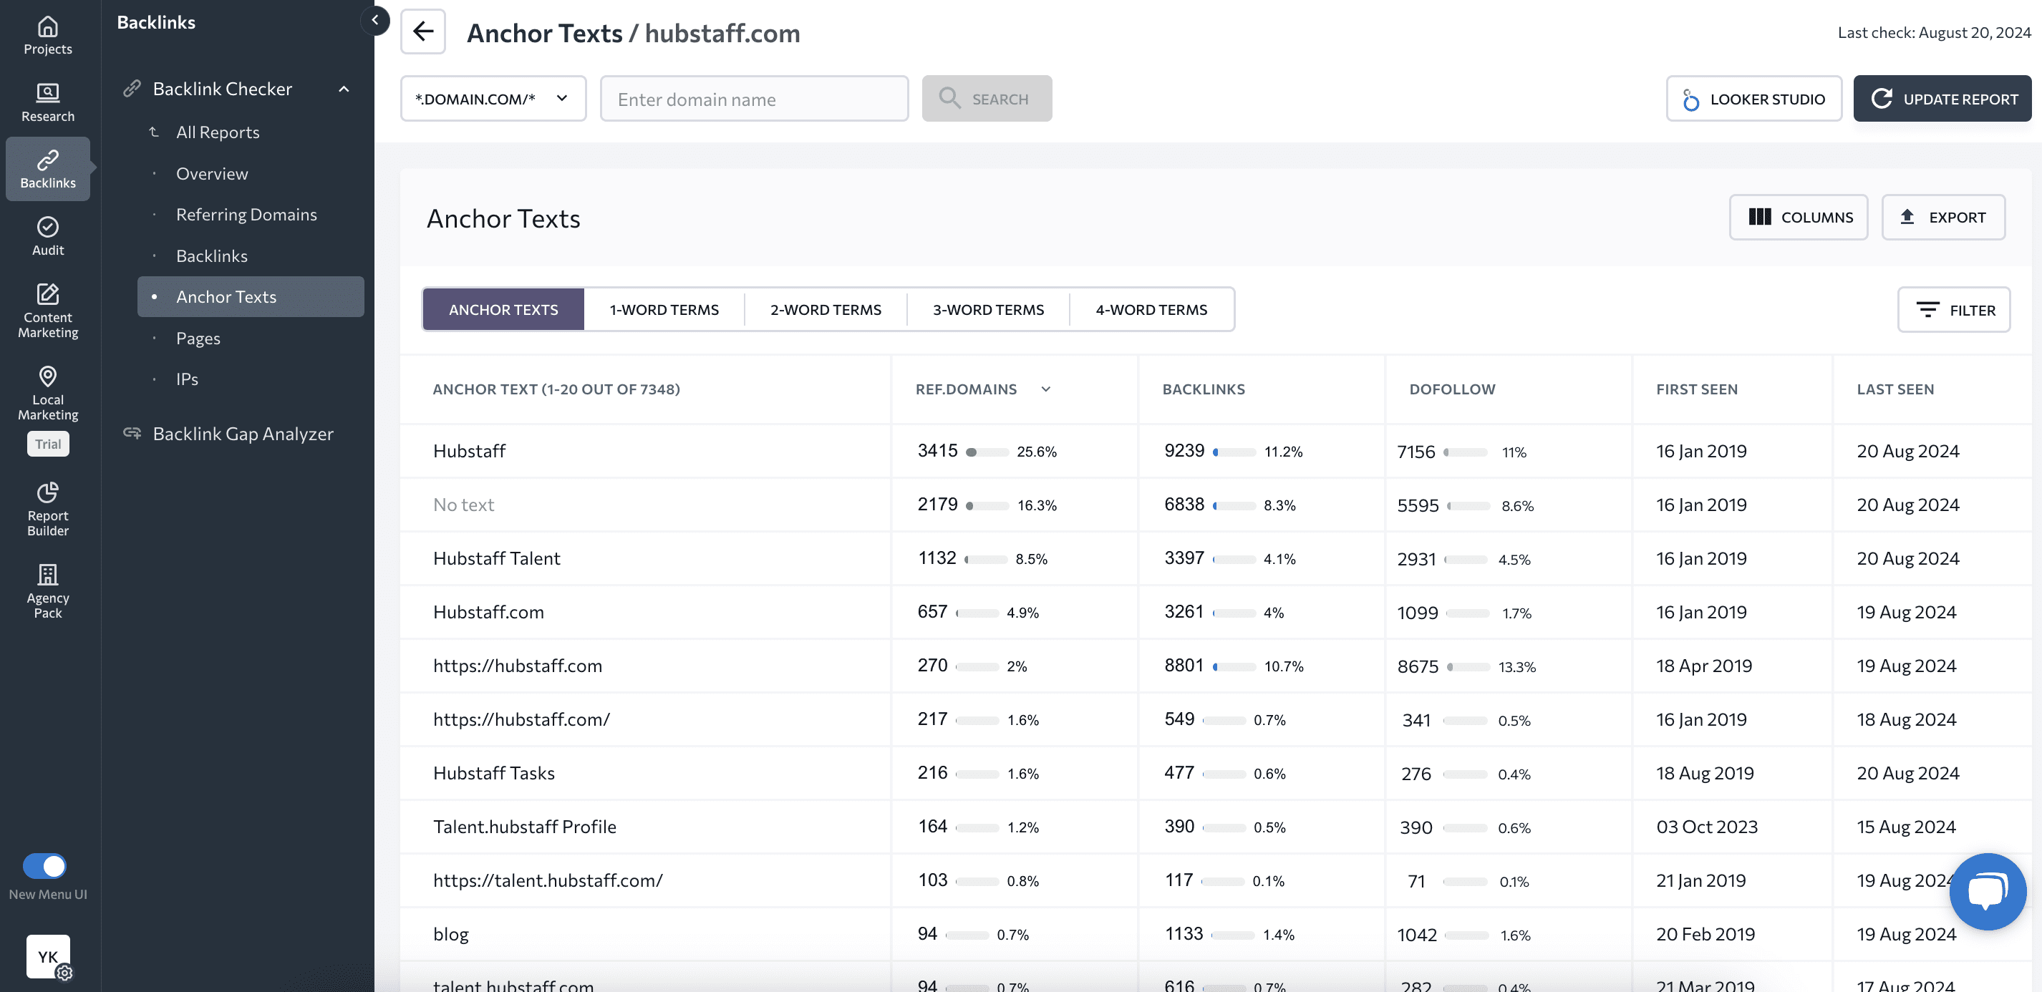Click the First Seen column header

(x=1696, y=389)
